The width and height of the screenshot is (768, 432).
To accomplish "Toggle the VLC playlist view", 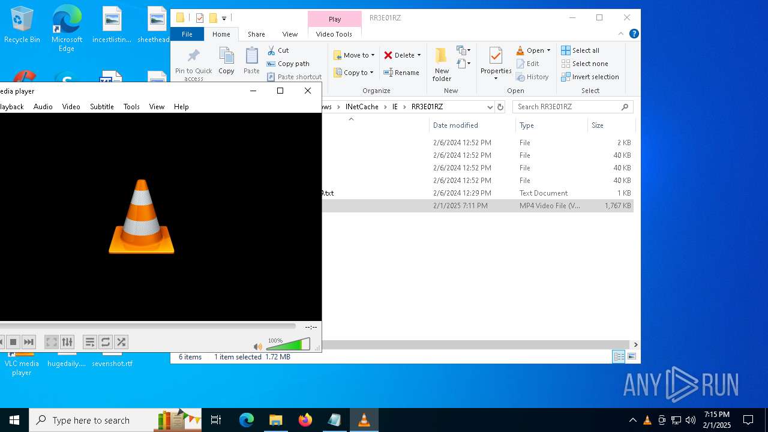I will click(90, 342).
